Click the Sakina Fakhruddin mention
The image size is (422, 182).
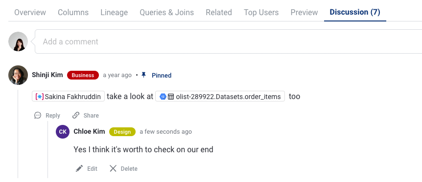click(x=68, y=97)
